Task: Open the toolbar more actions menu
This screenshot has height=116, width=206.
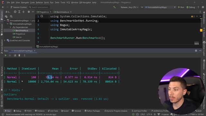Action: pyautogui.click(x=198, y=7)
